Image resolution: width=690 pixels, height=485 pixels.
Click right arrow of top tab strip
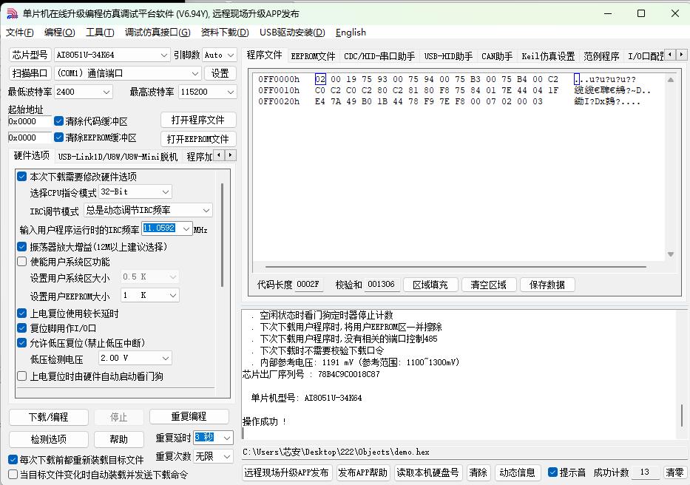681,55
